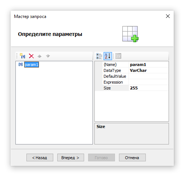This screenshot has width=184, height=176.
Task: Switch property grid to categorized view
Action: coord(99,56)
